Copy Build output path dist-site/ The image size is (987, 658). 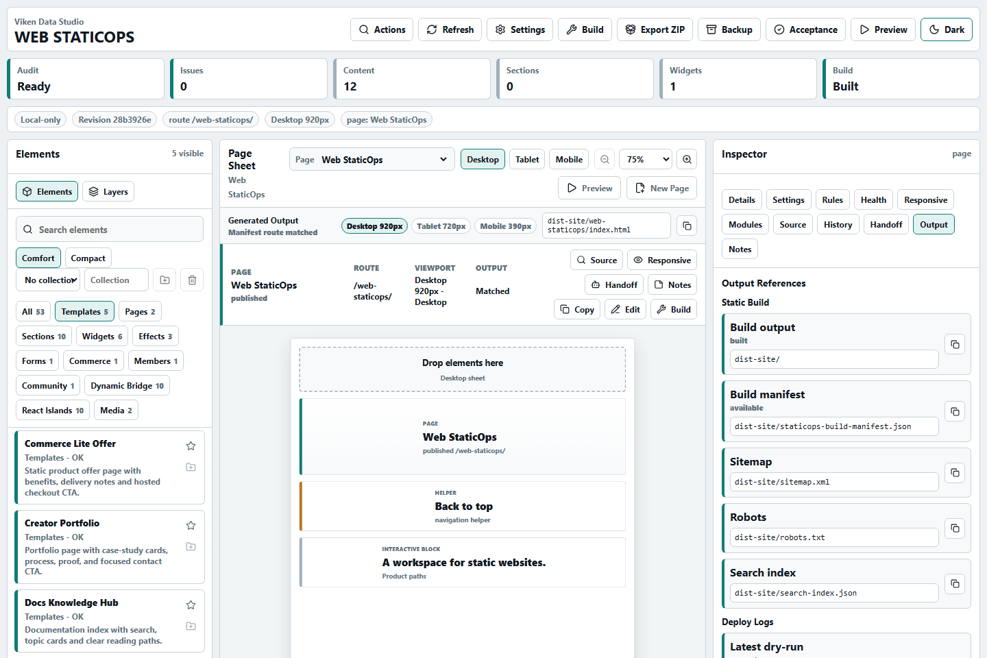point(955,344)
